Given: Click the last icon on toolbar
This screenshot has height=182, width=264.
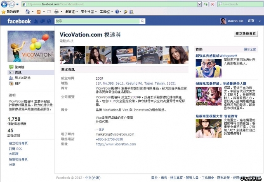Looking at the screenshot, I should (x=132, y=12).
